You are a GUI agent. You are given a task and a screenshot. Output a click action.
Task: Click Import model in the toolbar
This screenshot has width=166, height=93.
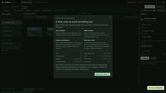(19, 10)
